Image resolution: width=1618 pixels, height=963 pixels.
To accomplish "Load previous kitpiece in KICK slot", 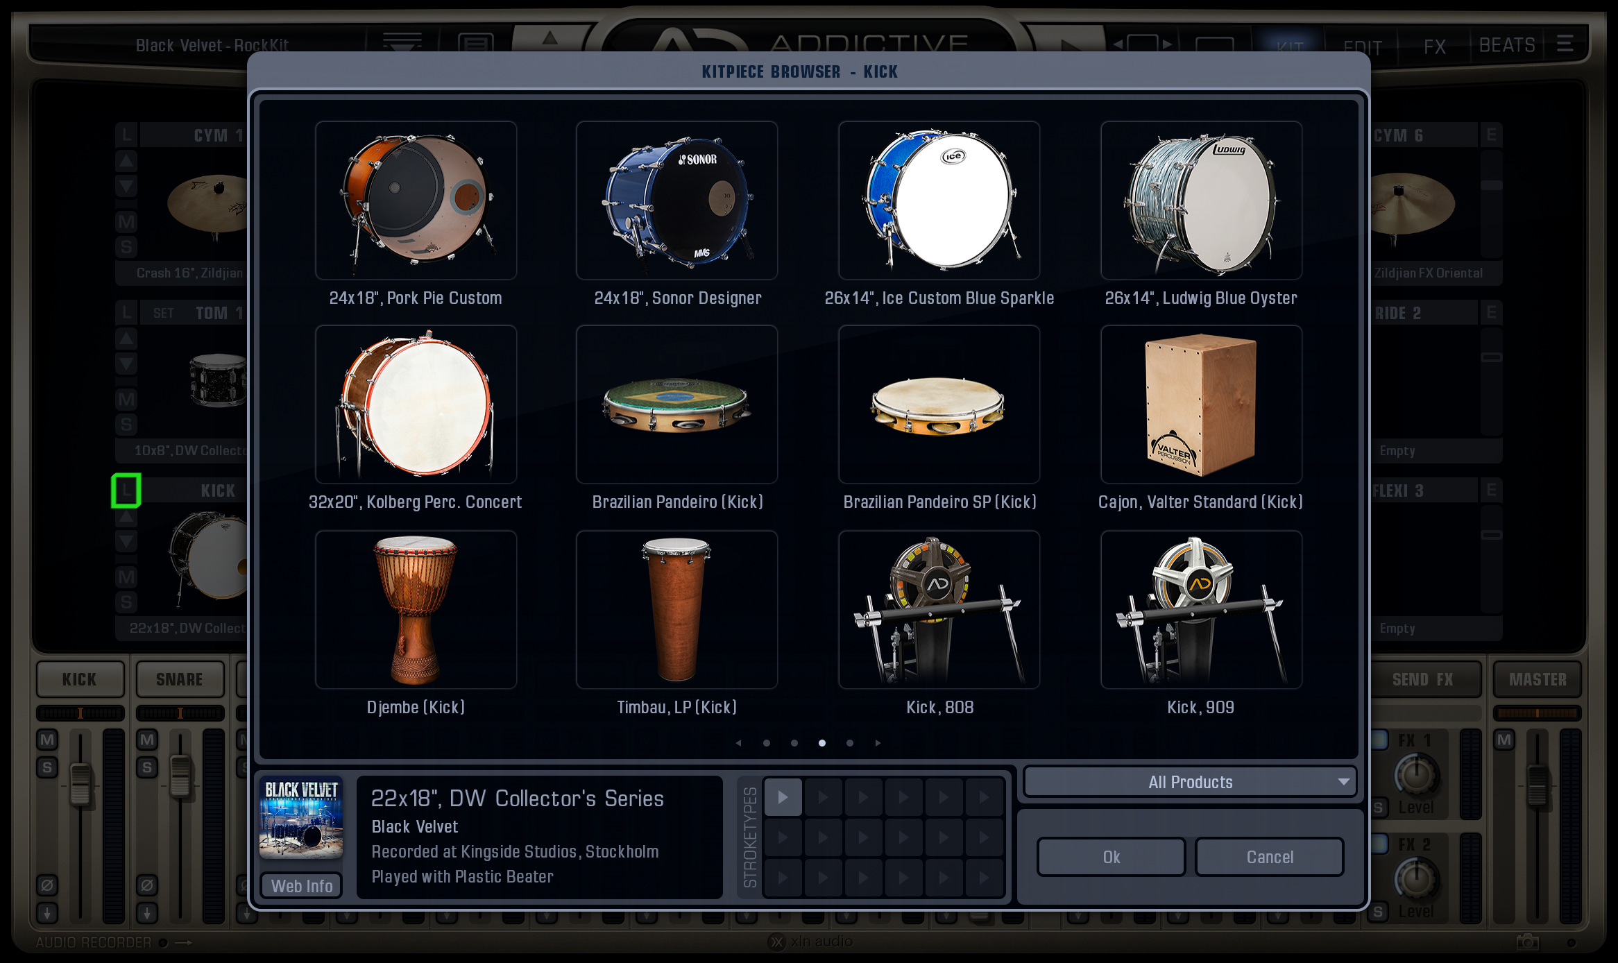I will (x=126, y=516).
